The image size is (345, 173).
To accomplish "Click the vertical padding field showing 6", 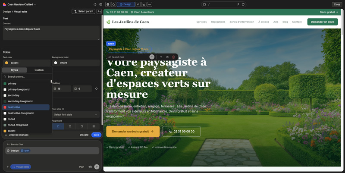I will [x=82, y=89].
